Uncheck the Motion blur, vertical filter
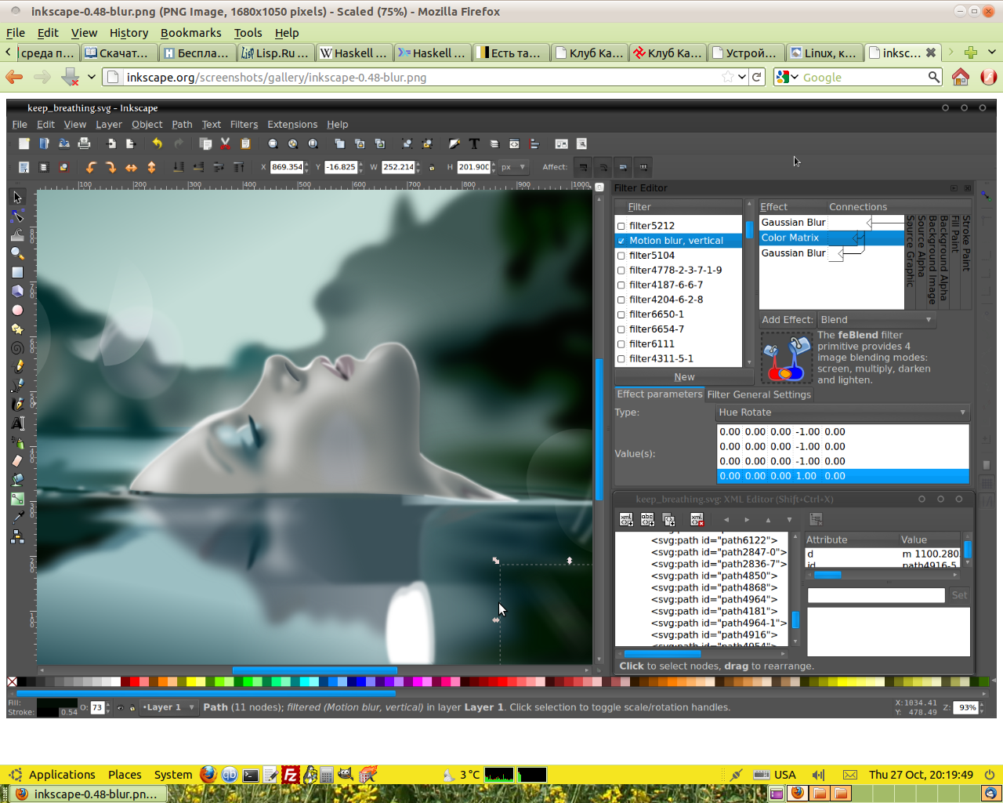The image size is (1003, 803). point(621,241)
